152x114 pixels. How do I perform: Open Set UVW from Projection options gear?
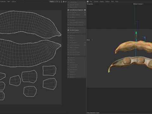coord(85,10)
